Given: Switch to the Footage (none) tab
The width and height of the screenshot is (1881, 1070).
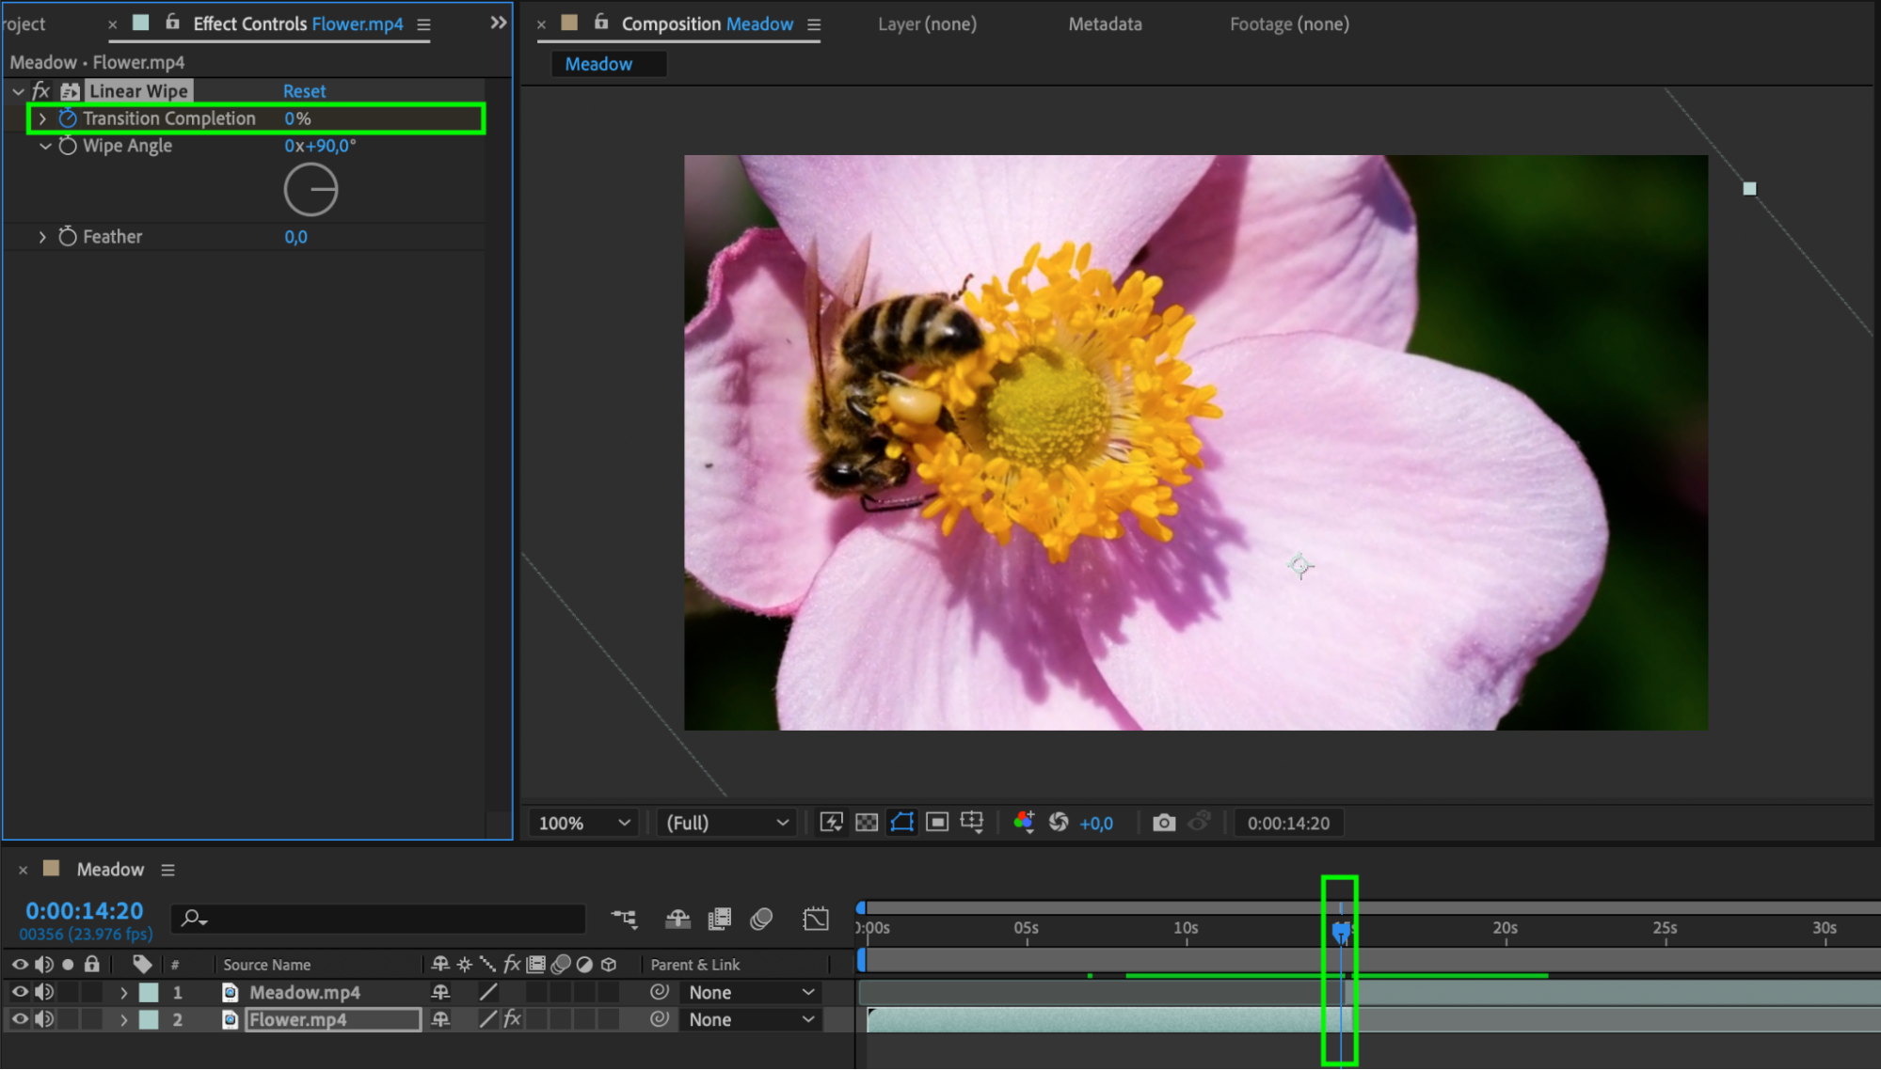Looking at the screenshot, I should click(x=1289, y=24).
